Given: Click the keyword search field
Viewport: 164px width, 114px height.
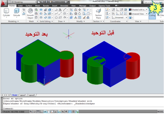Looking at the screenshot, I should click(x=153, y=2).
